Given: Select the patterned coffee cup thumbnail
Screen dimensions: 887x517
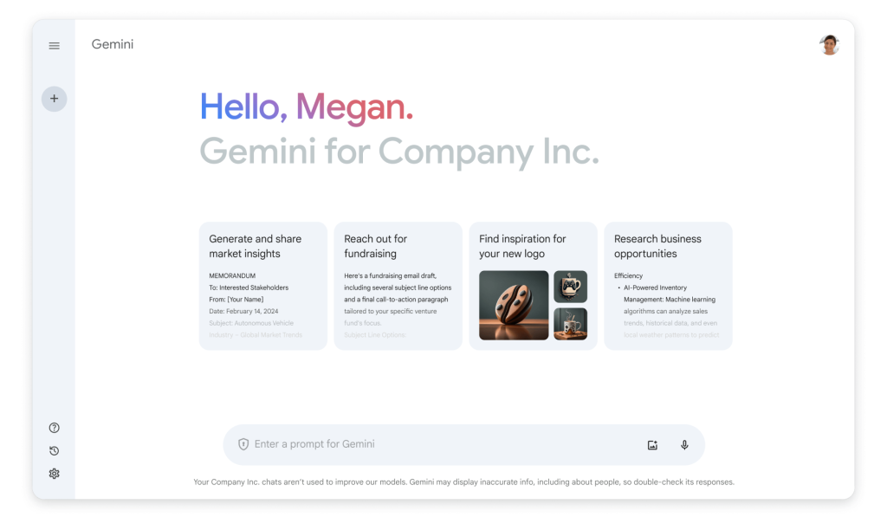Looking at the screenshot, I should pyautogui.click(x=570, y=324).
